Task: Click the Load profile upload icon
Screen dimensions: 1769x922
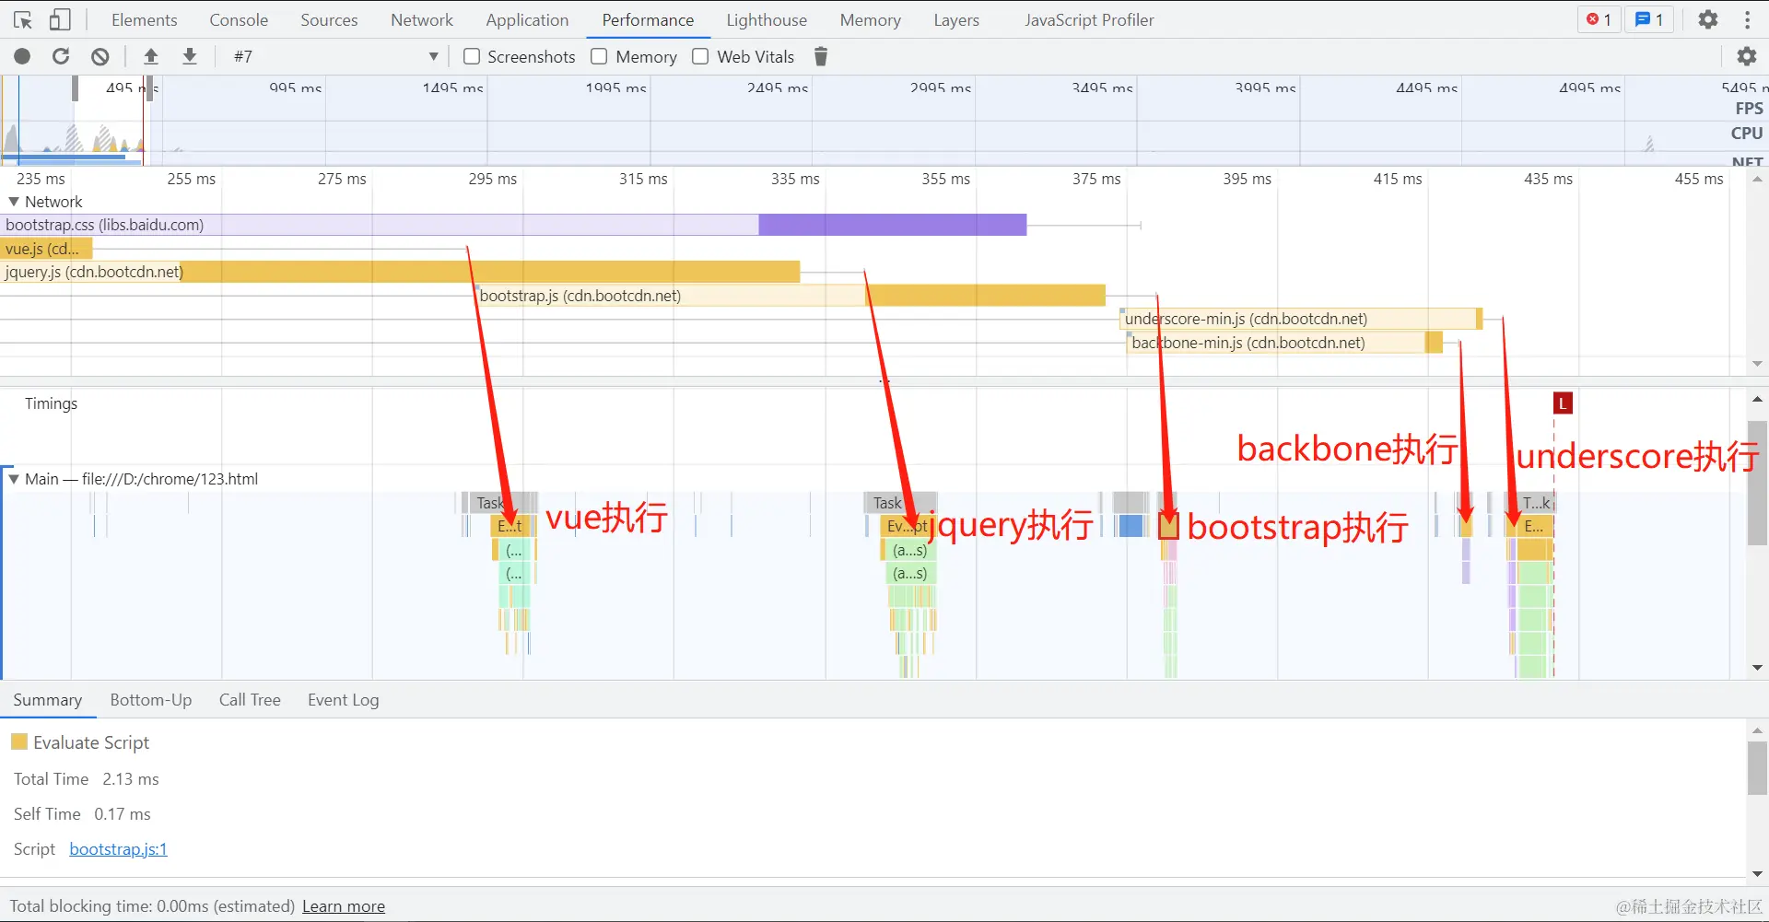Action: [x=151, y=56]
